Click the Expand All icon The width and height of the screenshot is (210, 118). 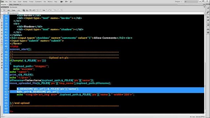(2, 28)
